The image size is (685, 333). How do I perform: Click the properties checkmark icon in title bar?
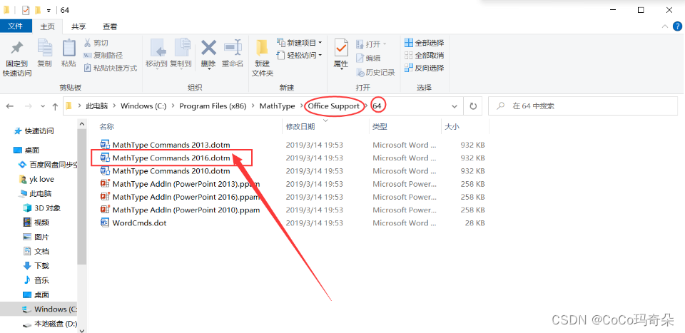pyautogui.click(x=26, y=9)
